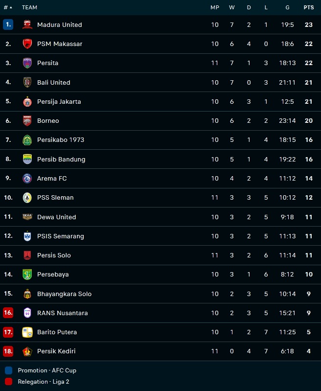Click the Arema FC team logo
The width and height of the screenshot is (321, 391).
27,179
